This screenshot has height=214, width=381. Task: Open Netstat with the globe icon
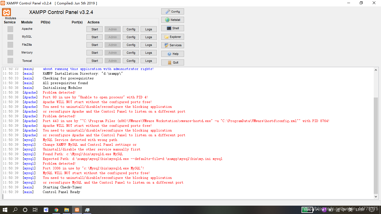173,20
